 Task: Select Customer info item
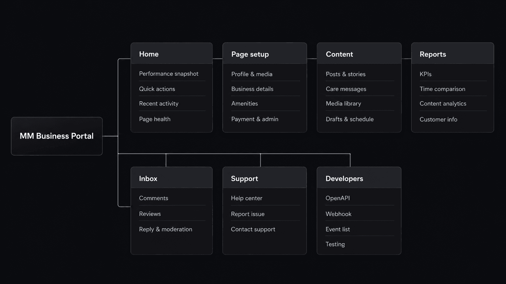(438, 119)
